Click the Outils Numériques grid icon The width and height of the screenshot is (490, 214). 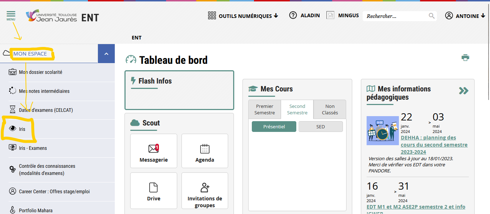212,16
